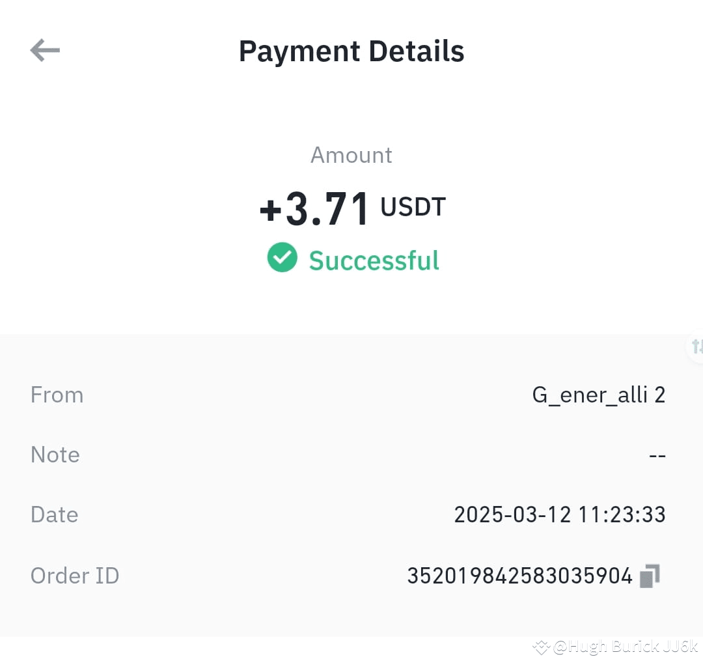Tap the green Successful checkmark icon
The image size is (703, 661).
(x=282, y=257)
